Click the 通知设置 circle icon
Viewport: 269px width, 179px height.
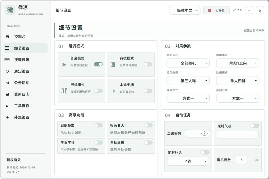pyautogui.click(x=7, y=71)
